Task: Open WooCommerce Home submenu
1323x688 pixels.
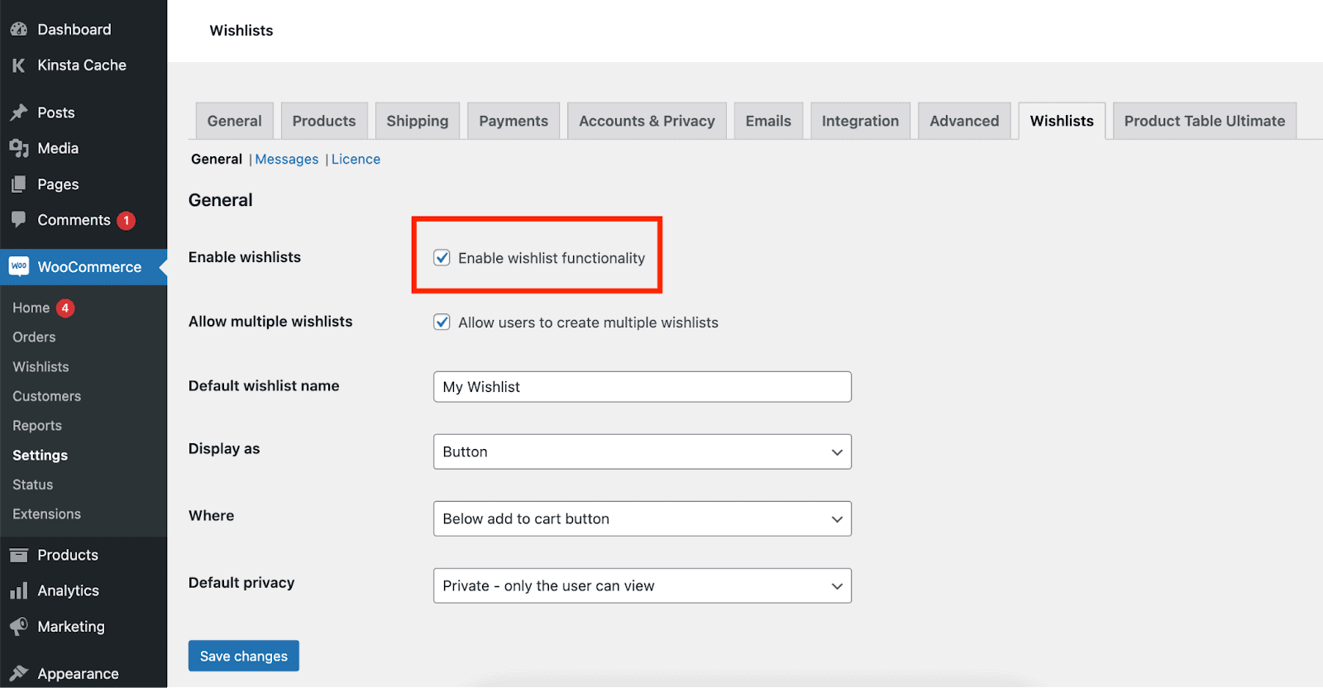Action: pos(31,308)
